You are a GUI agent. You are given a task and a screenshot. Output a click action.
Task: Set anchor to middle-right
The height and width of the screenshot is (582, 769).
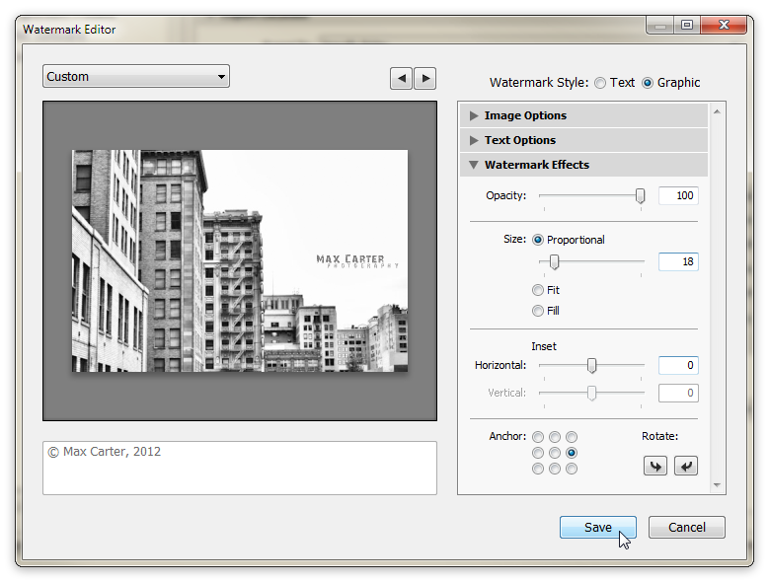[x=572, y=453]
